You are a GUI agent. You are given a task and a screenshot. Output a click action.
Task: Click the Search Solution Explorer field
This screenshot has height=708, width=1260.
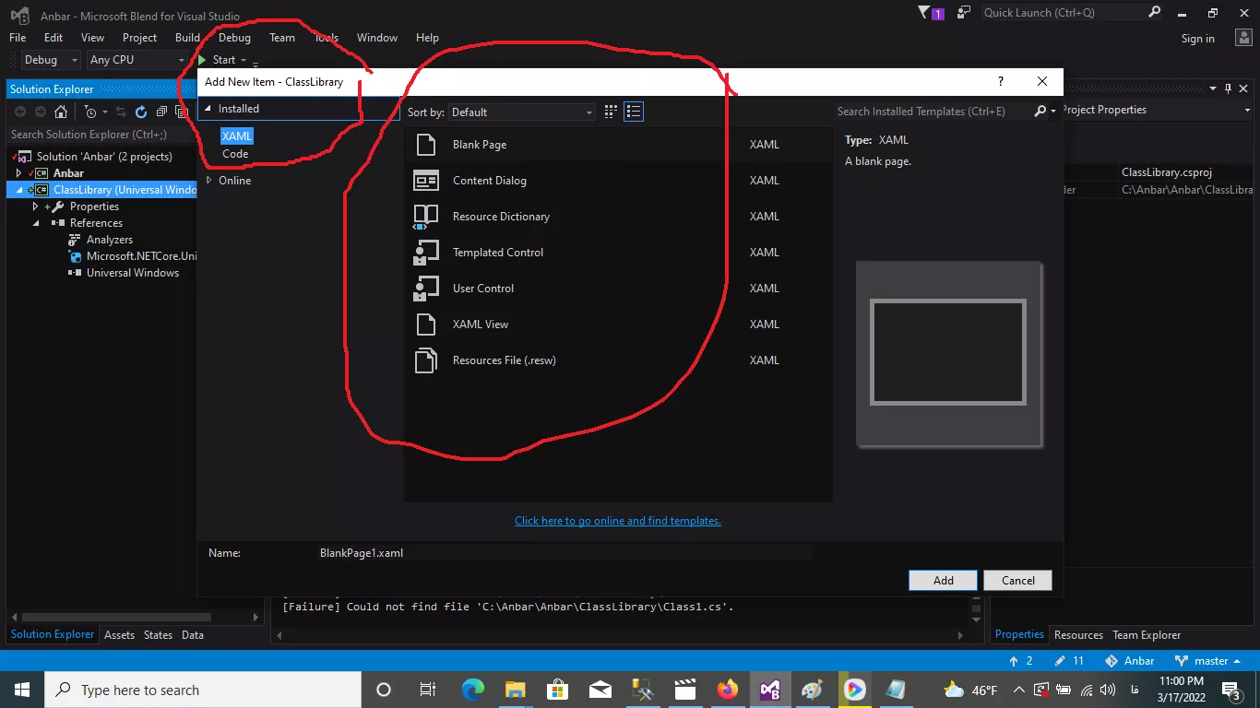pyautogui.click(x=100, y=135)
